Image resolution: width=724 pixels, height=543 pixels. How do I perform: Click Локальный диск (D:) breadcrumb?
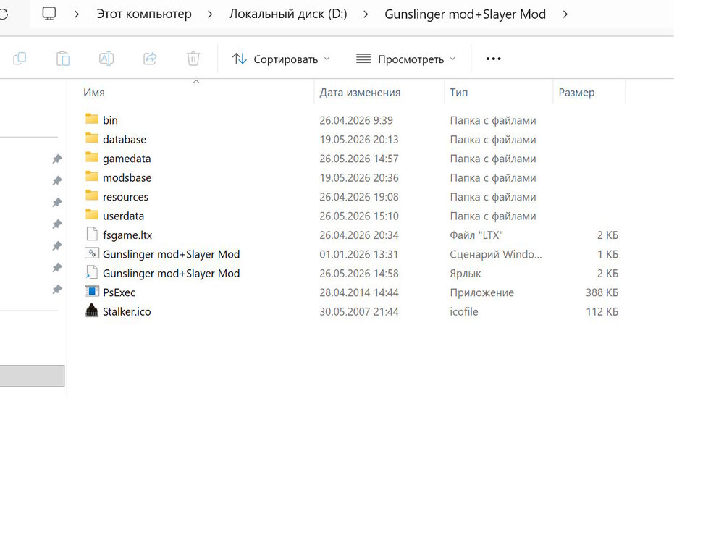tap(288, 14)
